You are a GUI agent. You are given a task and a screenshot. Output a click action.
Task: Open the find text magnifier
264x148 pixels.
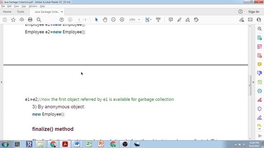[x=39, y=20]
